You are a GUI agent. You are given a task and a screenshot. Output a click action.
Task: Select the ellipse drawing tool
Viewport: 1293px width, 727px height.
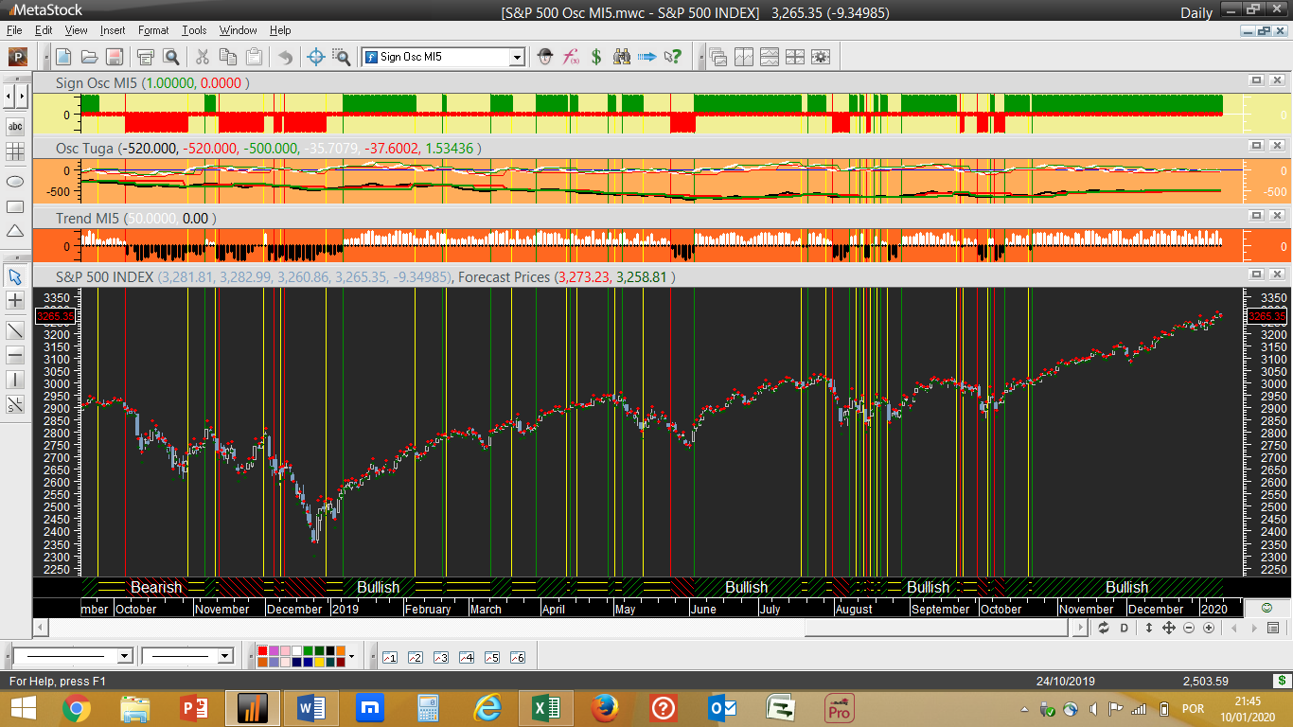pos(15,180)
